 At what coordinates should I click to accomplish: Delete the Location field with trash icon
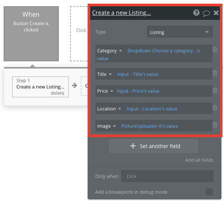tap(215, 108)
